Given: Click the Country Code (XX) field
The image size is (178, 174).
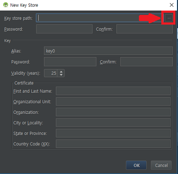Looking at the screenshot, I should point(113,144).
